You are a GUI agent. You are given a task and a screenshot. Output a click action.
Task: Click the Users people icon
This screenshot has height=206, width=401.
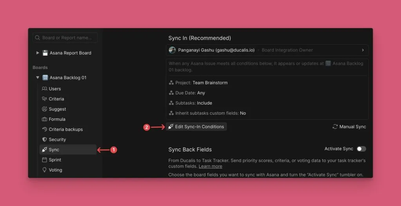click(x=45, y=89)
